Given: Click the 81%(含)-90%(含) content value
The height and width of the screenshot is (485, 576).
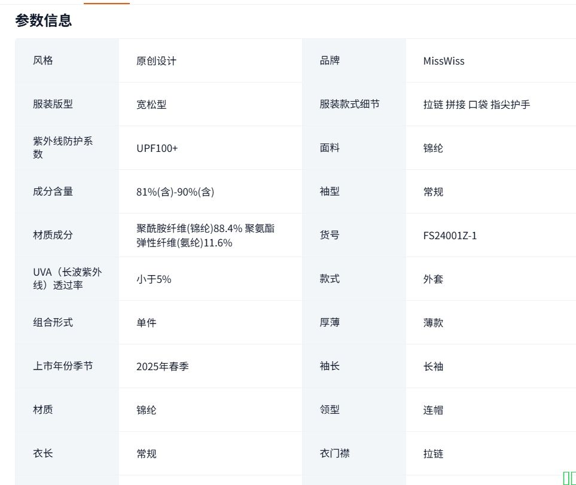Looking at the screenshot, I should (x=175, y=192).
